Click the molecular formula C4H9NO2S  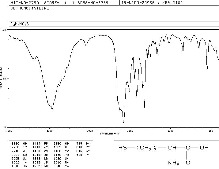(x=20, y=24)
